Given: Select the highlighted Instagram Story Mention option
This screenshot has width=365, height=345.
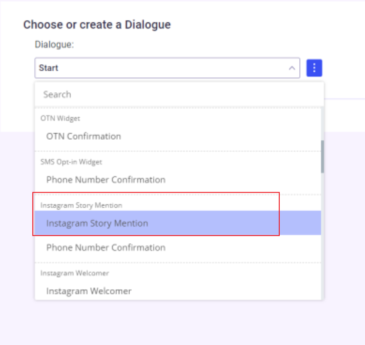Looking at the screenshot, I should [x=97, y=223].
